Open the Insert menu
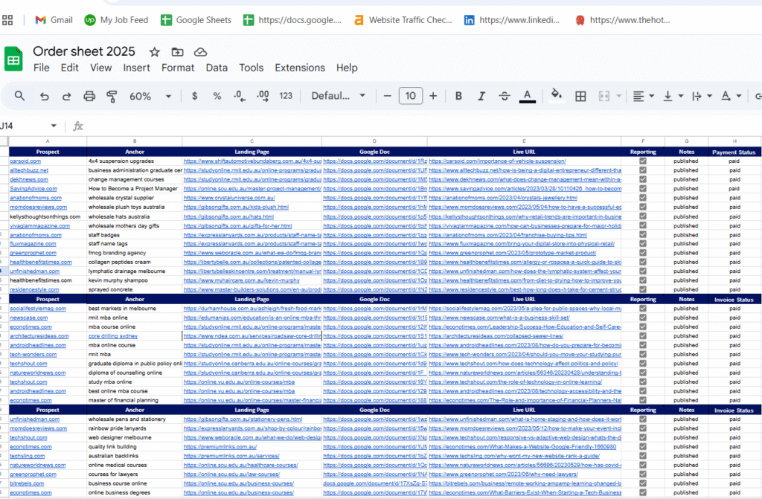The height and width of the screenshot is (499, 762). tap(137, 68)
